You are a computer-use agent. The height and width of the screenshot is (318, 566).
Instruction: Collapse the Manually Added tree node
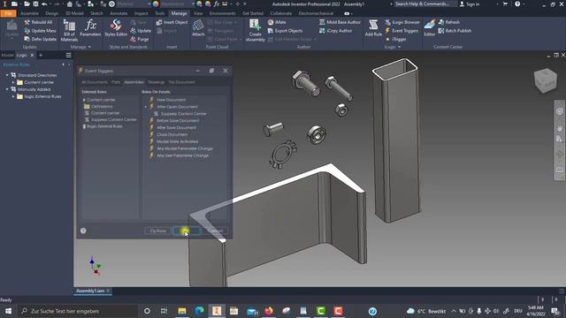pyautogui.click(x=7, y=89)
